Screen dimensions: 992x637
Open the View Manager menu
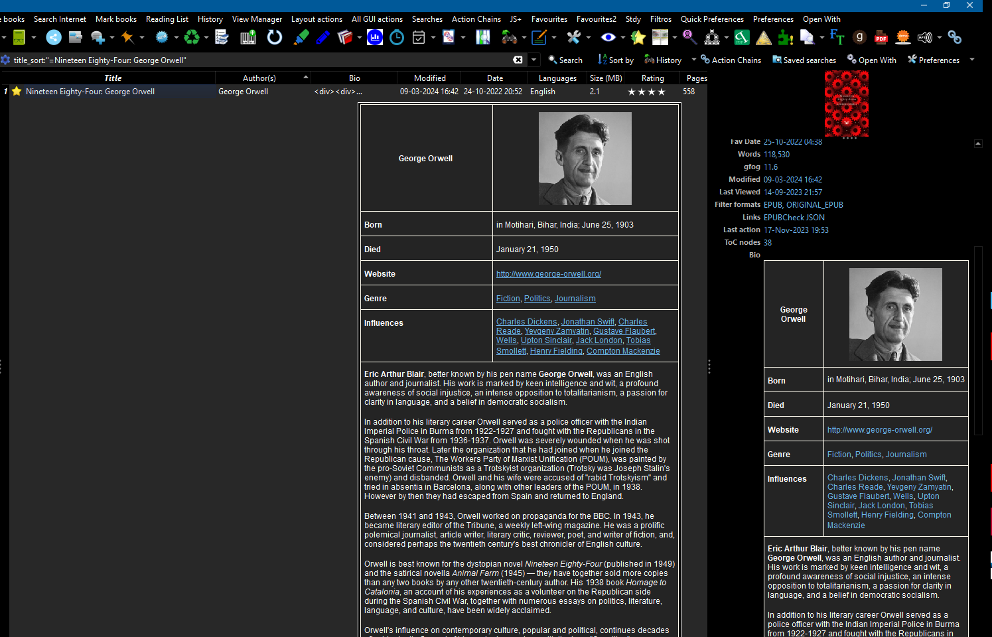pos(257,19)
